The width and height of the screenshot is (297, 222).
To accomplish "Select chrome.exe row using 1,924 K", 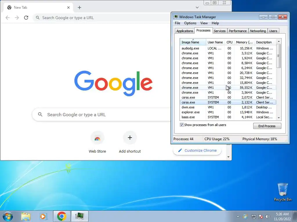I will coord(228,58).
